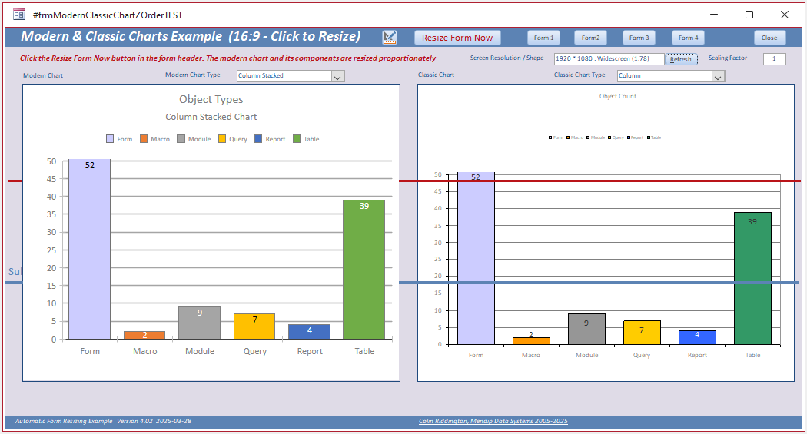The width and height of the screenshot is (807, 434).
Task: Open Form 1
Action: 543,38
